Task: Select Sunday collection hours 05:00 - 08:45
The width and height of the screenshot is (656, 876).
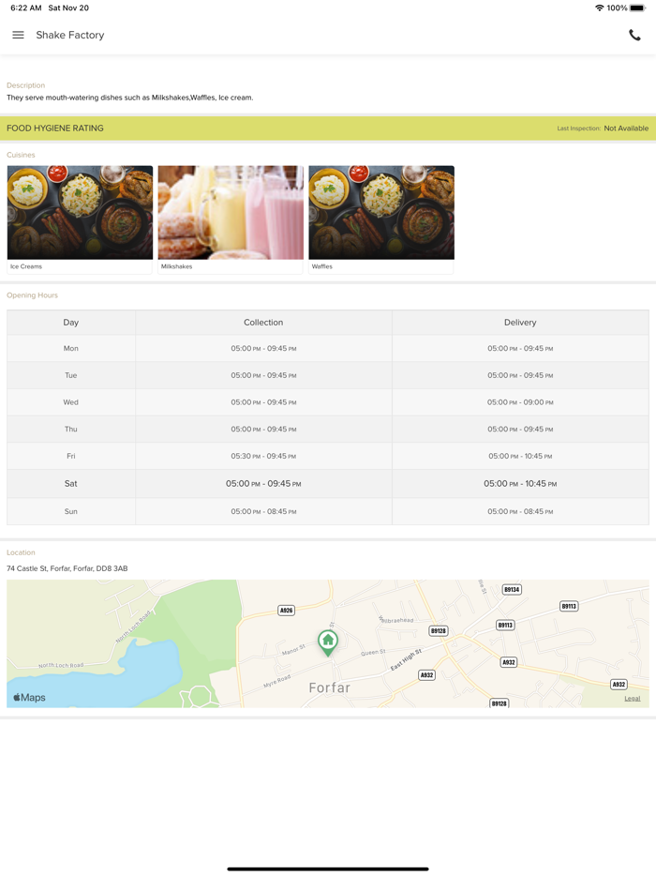Action: tap(263, 511)
